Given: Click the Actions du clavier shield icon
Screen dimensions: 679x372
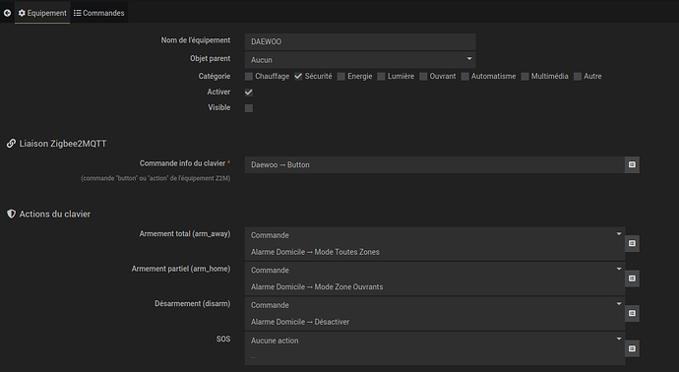Looking at the screenshot, I should (x=11, y=214).
